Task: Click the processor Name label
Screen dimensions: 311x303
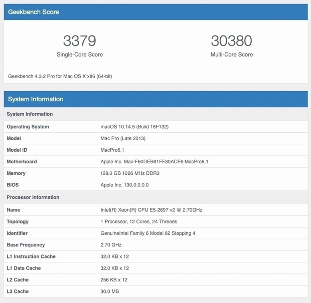Action: [x=13, y=210]
